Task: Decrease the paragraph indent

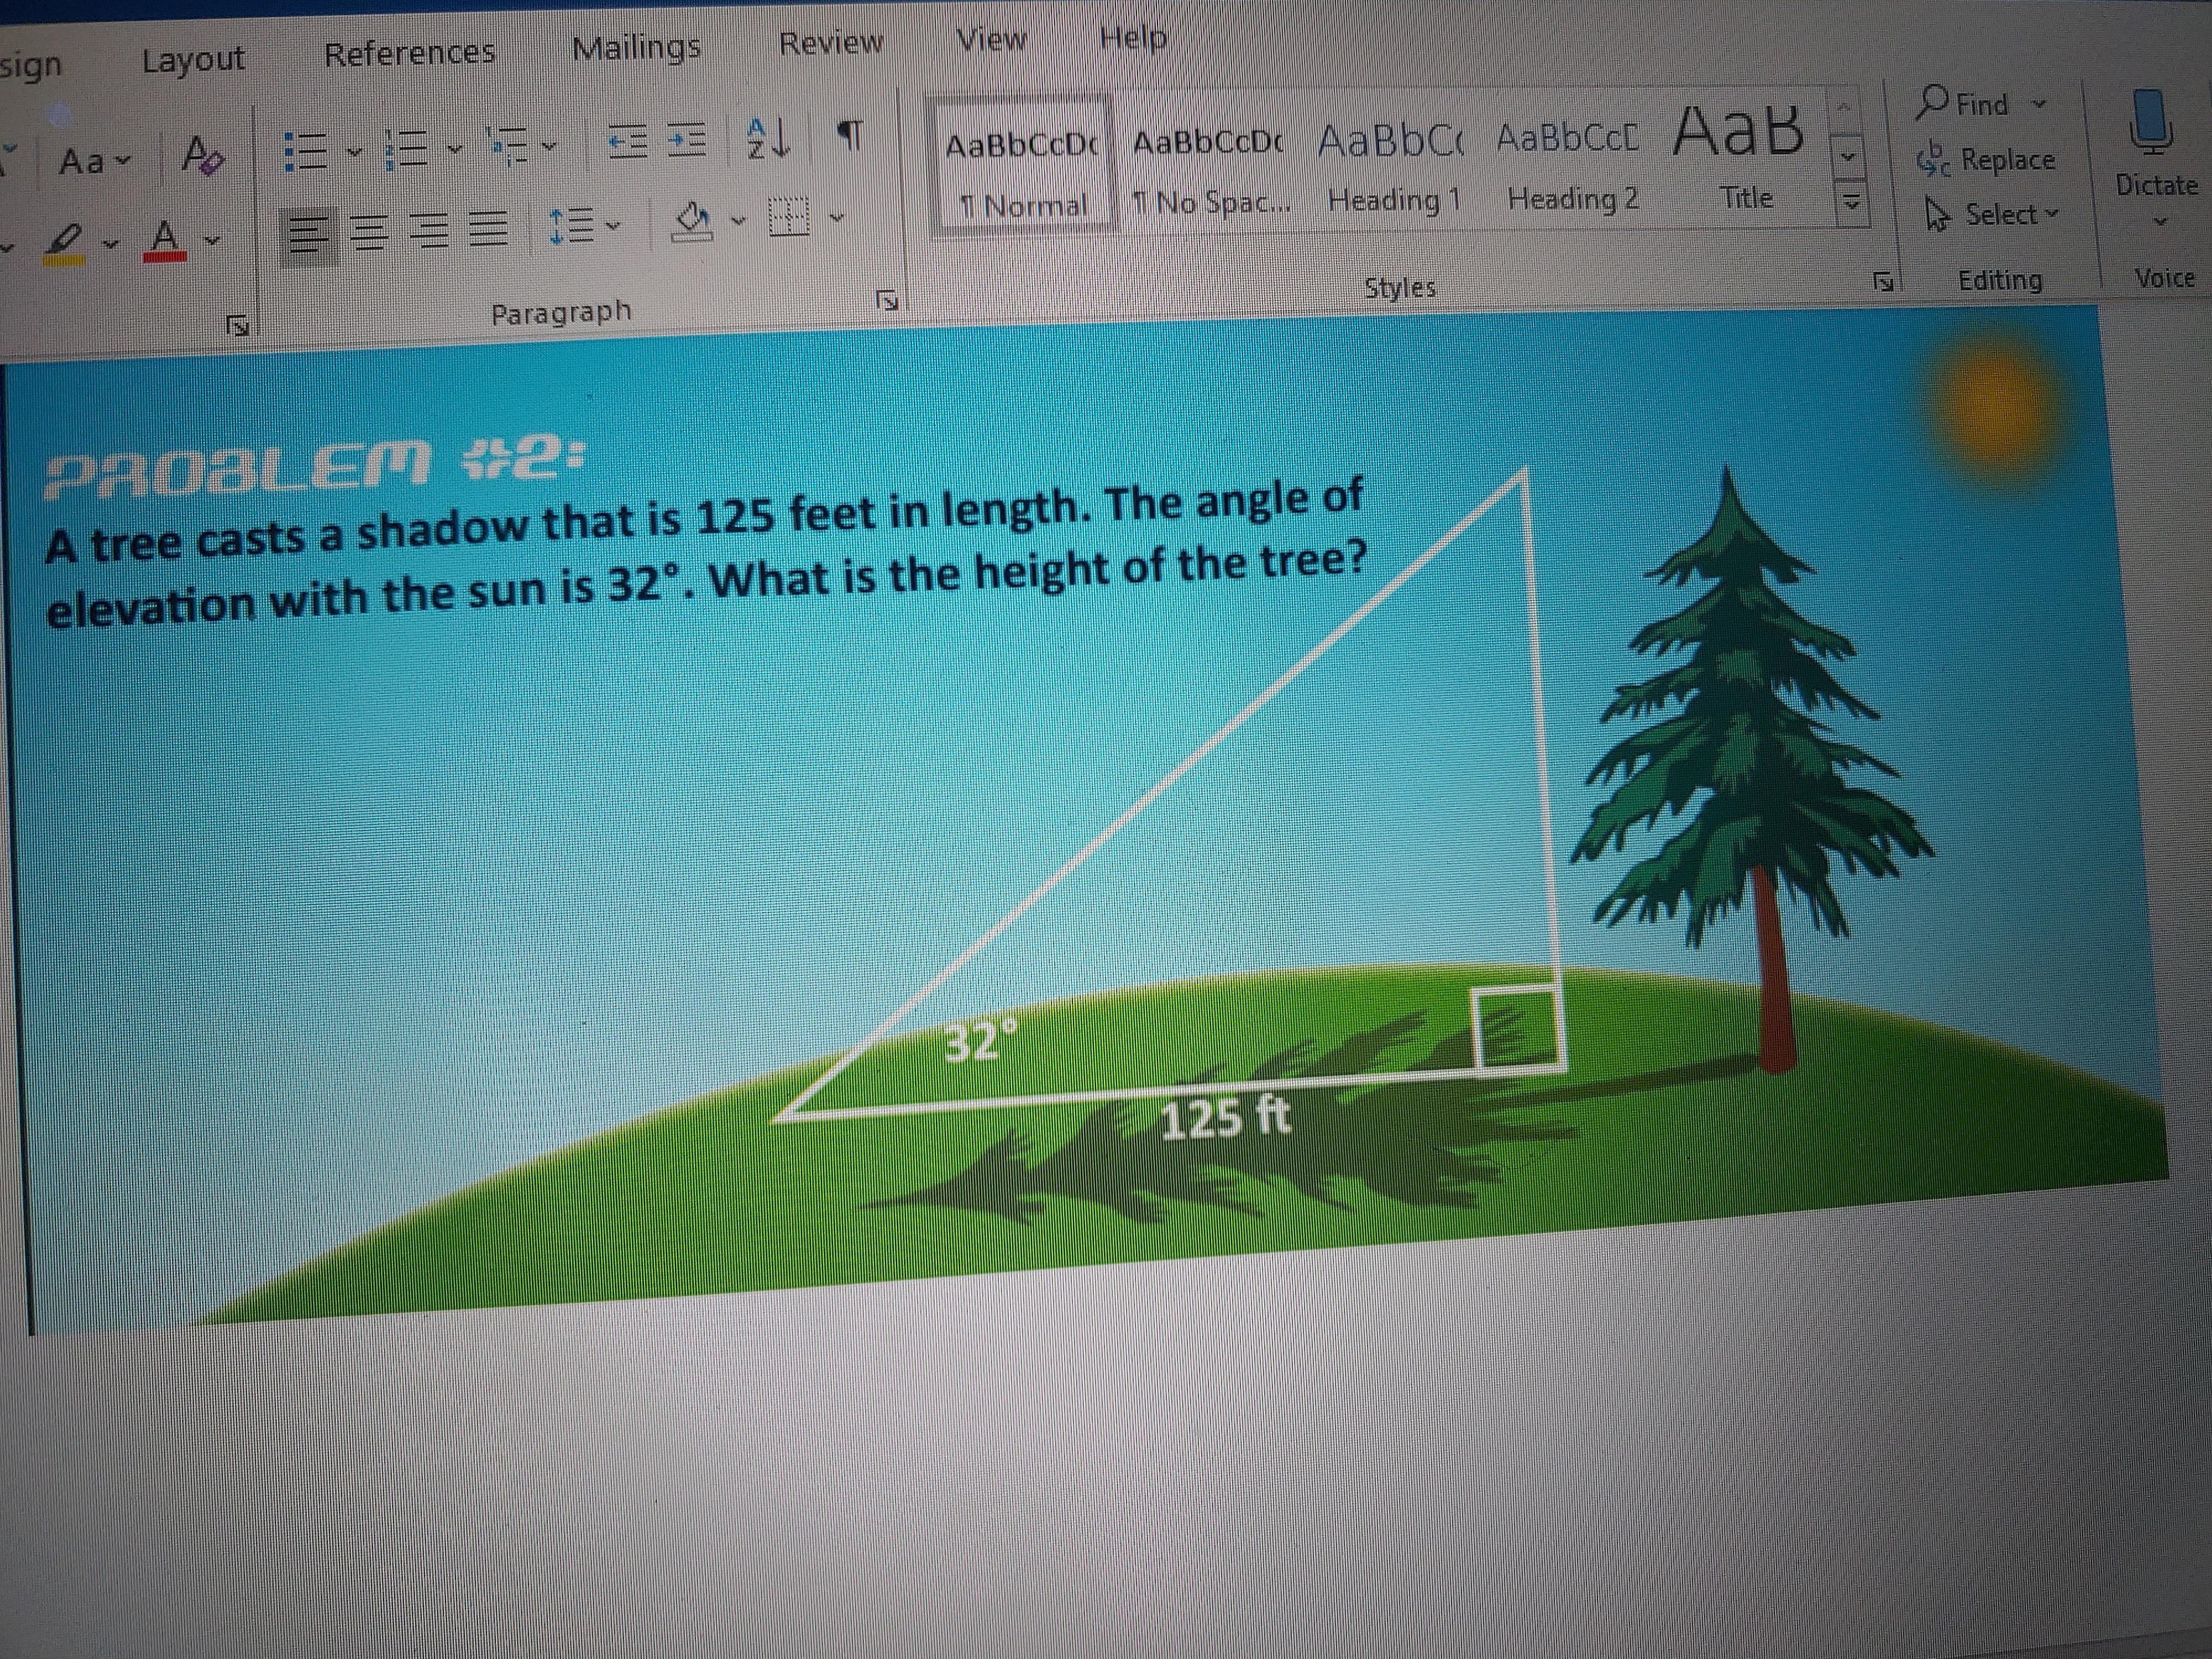Action: pos(629,141)
